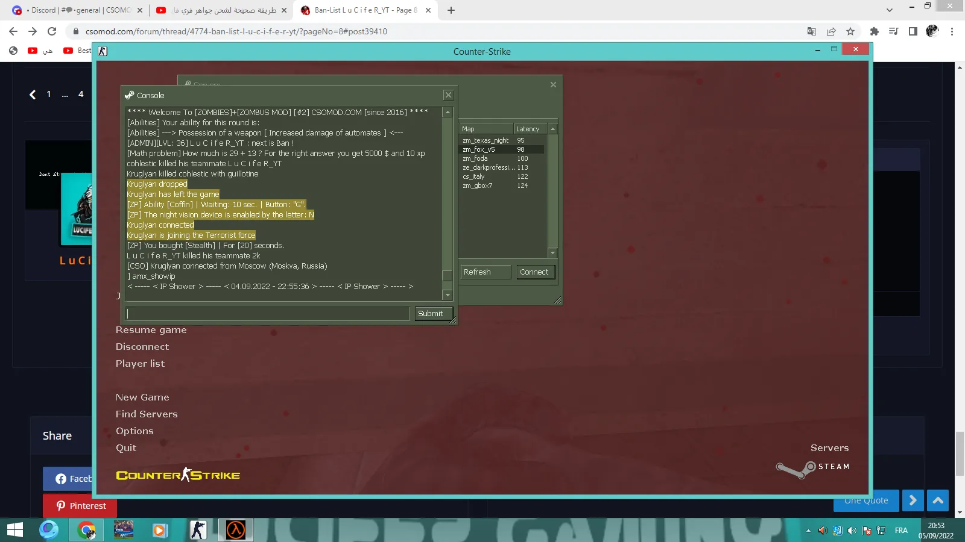Image resolution: width=965 pixels, height=542 pixels.
Task: Open Chrome from the taskbar
Action: point(86,530)
